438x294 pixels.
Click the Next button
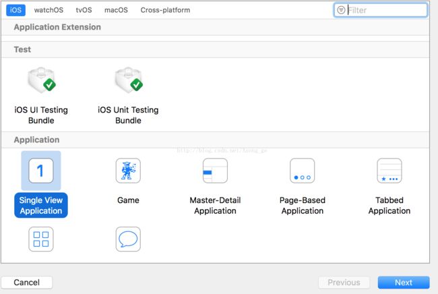(403, 283)
